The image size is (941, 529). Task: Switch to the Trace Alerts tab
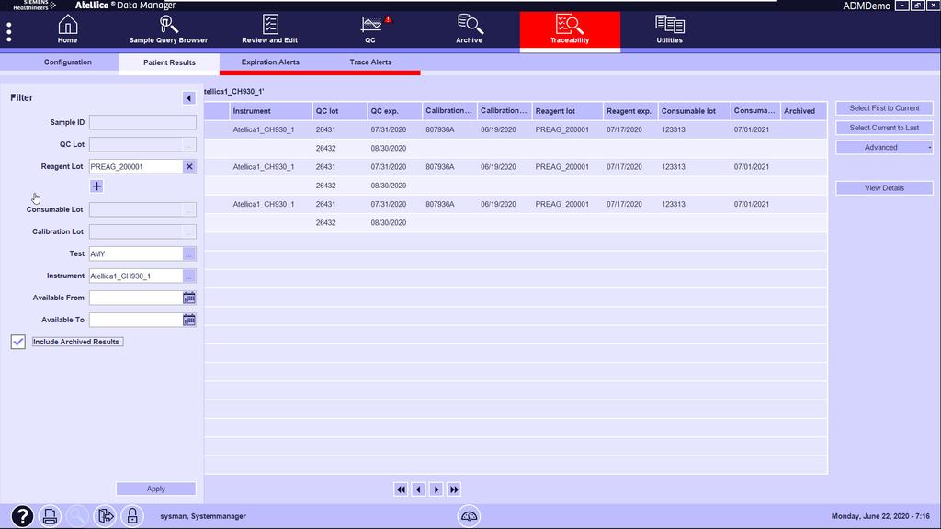(370, 62)
